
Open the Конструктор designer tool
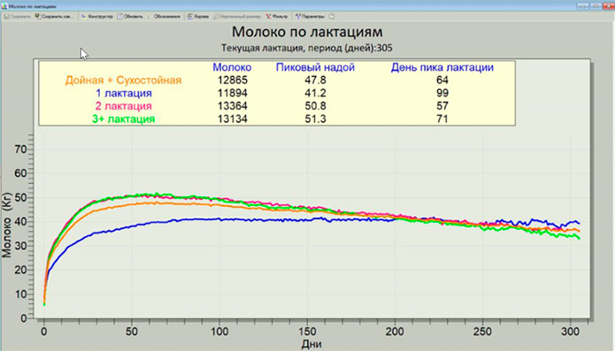pos(96,17)
